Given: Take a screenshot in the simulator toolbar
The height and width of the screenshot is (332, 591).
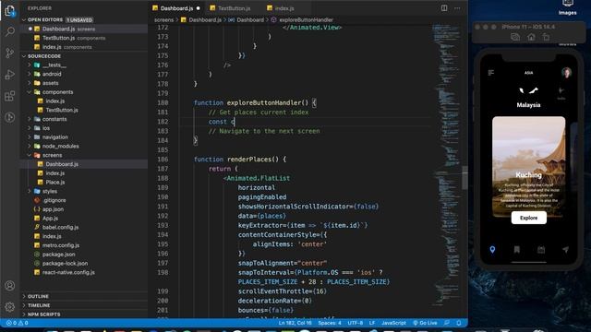Looking at the screenshot, I should [x=515, y=37].
